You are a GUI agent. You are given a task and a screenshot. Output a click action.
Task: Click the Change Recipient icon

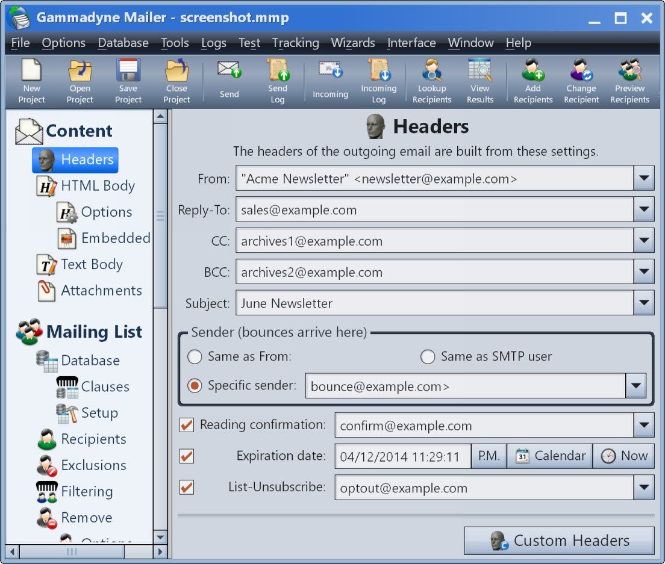pos(581,81)
